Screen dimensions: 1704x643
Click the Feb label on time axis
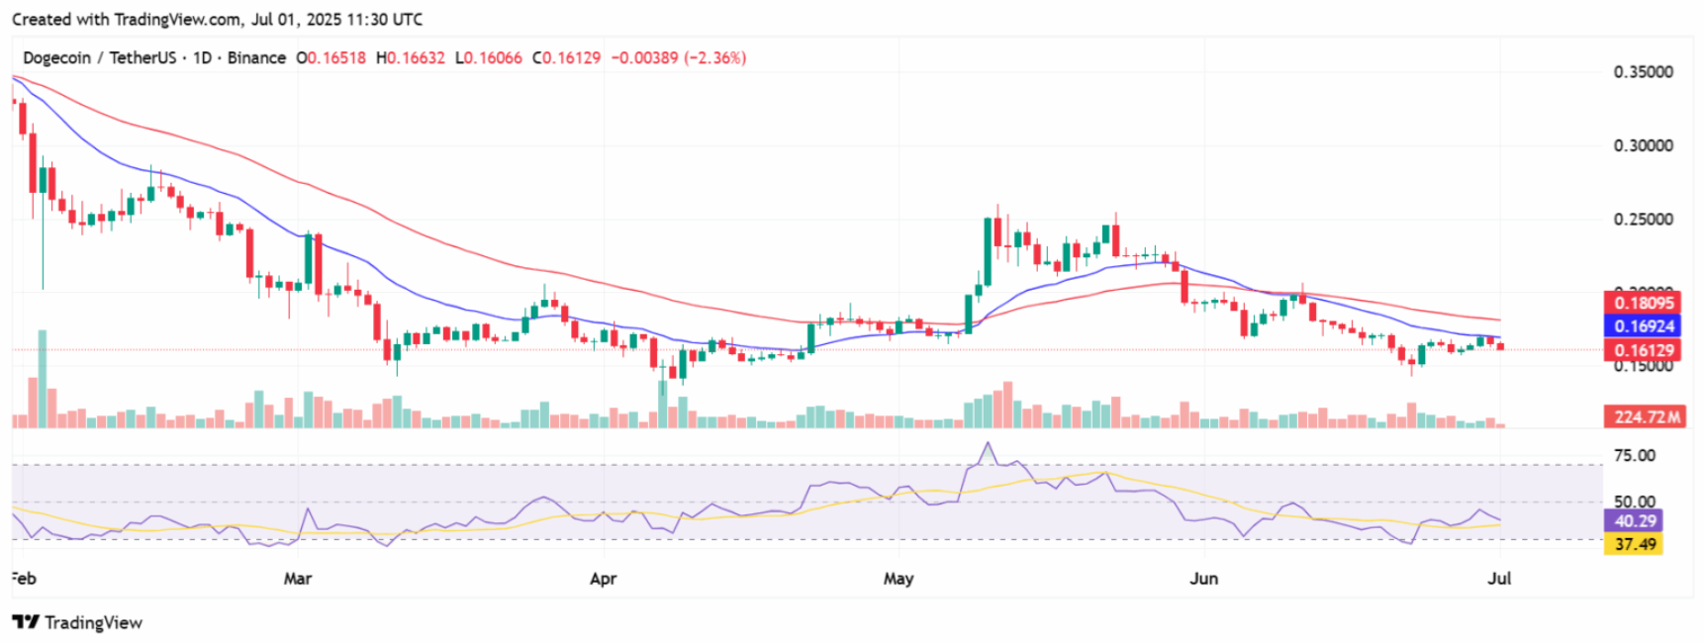(25, 579)
